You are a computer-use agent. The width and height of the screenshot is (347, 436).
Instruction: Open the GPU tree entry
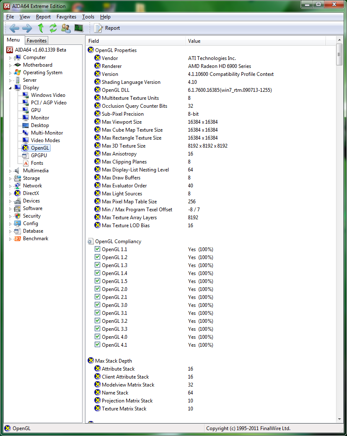tap(36, 110)
